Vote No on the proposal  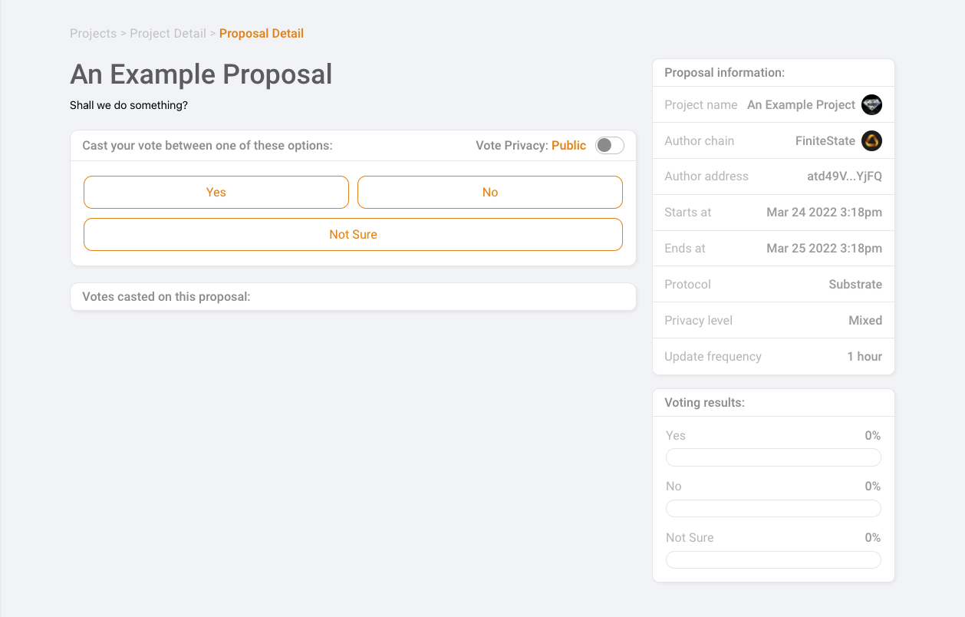(490, 193)
